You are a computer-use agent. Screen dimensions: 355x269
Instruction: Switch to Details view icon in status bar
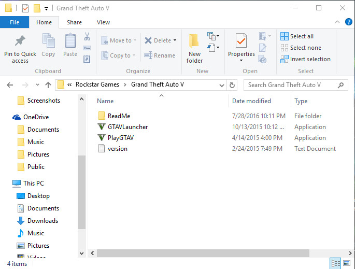tap(335, 263)
